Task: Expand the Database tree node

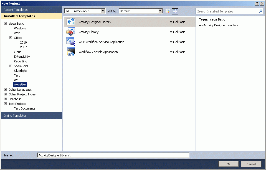Action: pos(6,99)
